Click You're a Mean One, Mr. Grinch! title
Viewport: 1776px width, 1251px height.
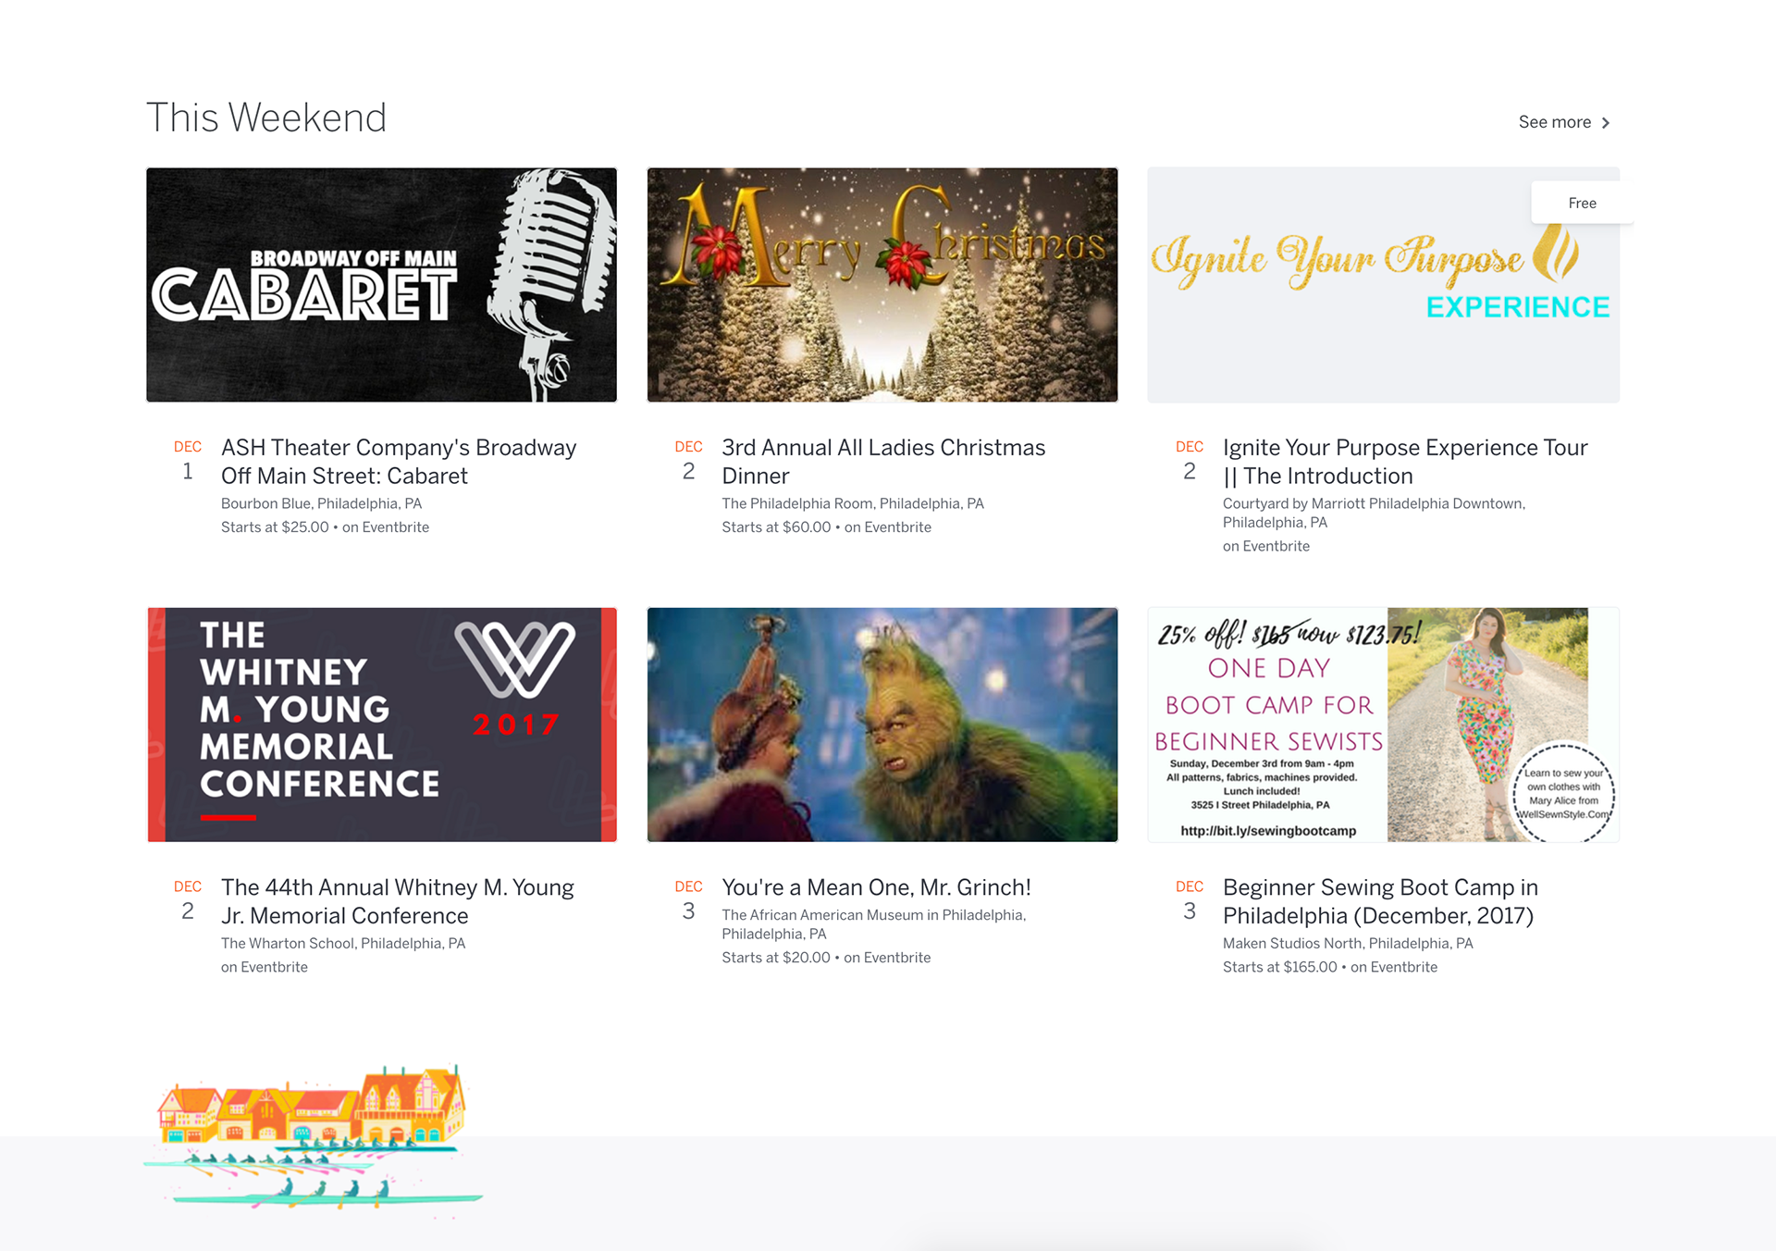tap(875, 887)
